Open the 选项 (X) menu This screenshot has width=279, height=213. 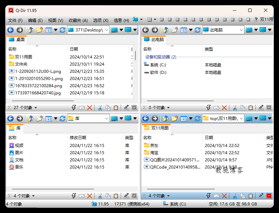click(x=101, y=21)
